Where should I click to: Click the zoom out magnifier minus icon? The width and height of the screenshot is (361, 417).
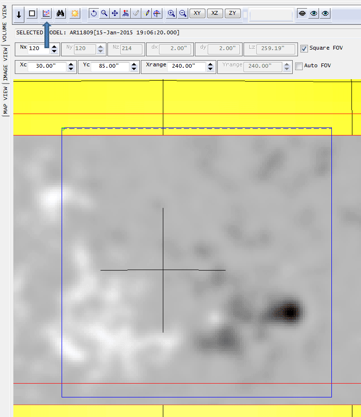182,13
